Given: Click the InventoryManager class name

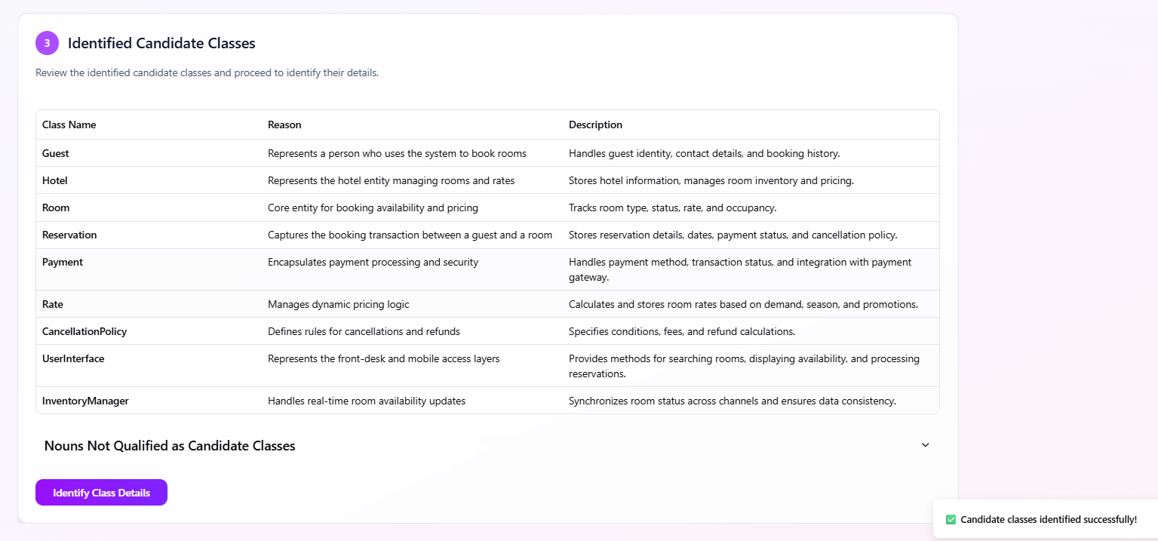Looking at the screenshot, I should coord(85,401).
